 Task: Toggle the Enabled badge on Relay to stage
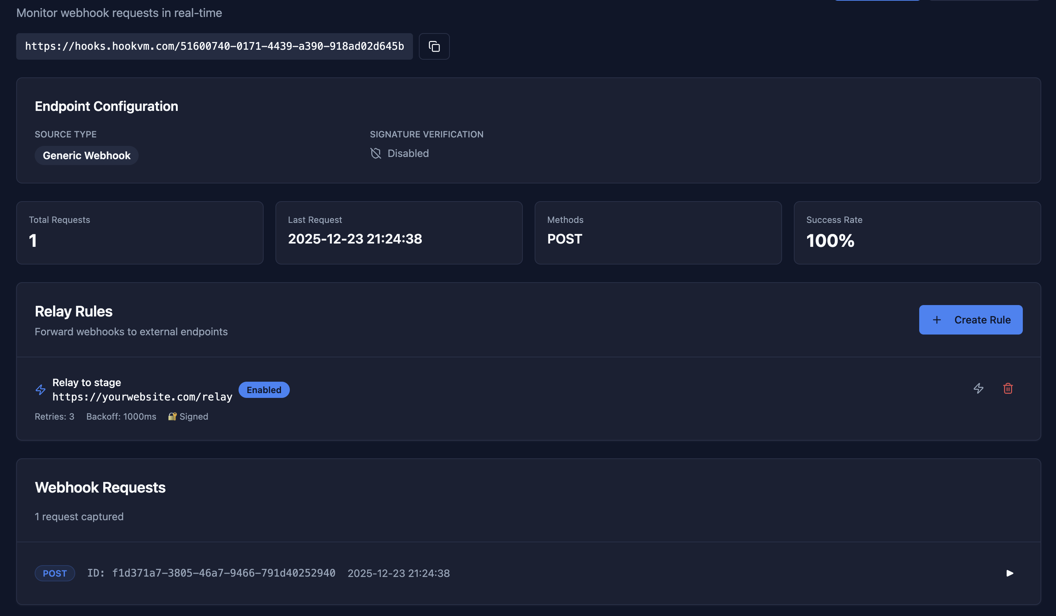coord(264,389)
